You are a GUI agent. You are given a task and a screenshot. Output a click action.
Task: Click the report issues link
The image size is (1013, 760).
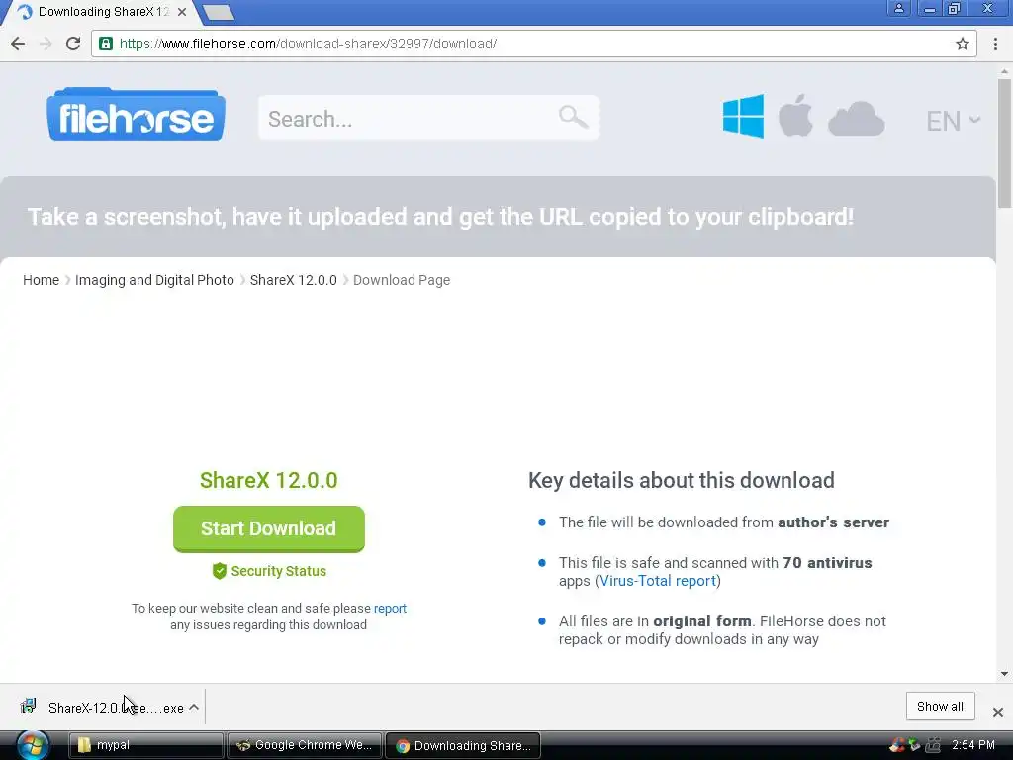[x=390, y=609]
